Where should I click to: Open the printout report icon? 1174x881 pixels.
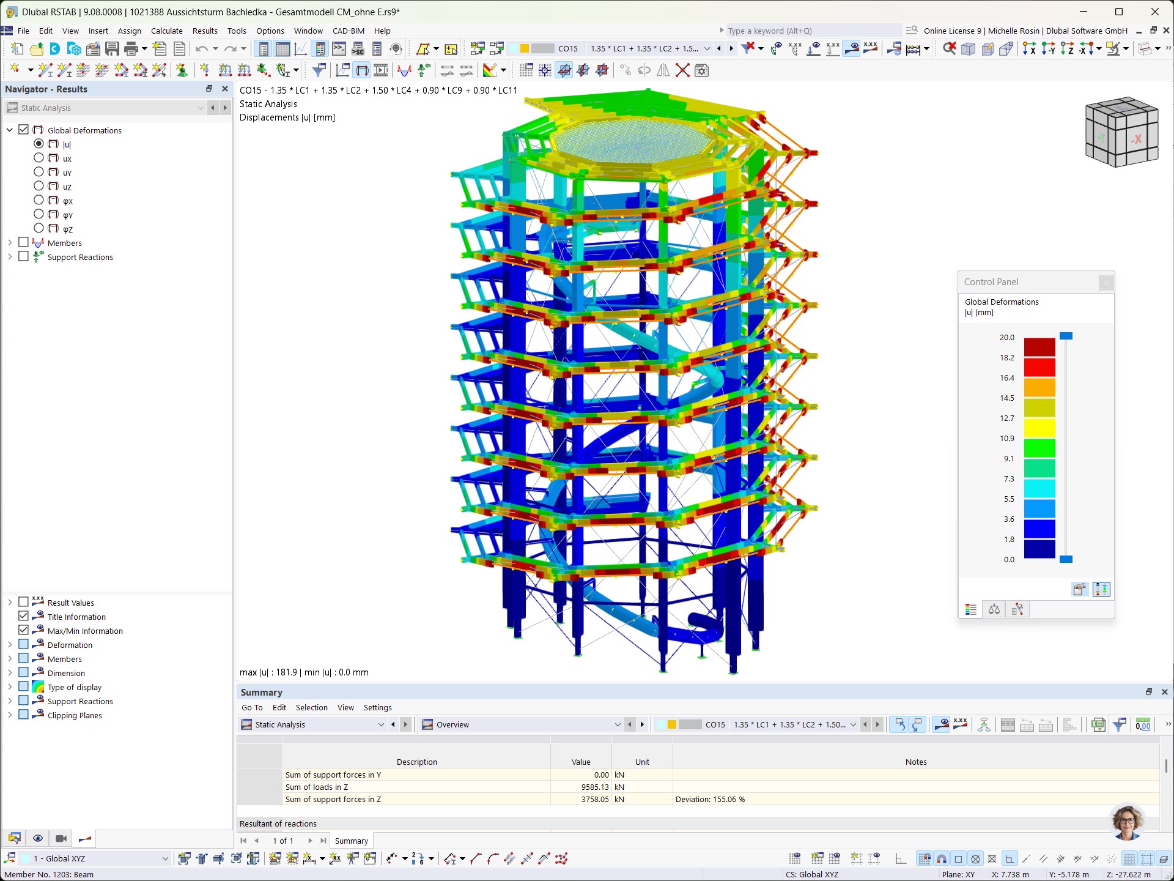[180, 49]
